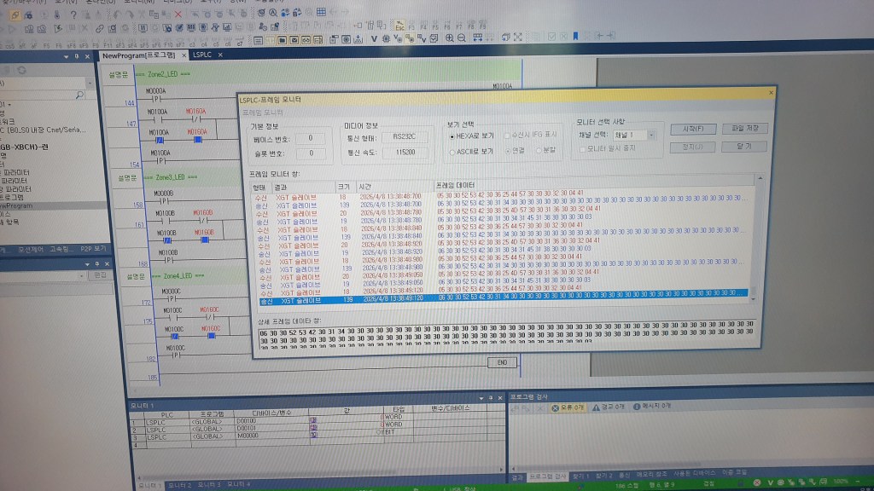Click the search icon in the project panel
This screenshot has width=874, height=491.
pos(79,94)
